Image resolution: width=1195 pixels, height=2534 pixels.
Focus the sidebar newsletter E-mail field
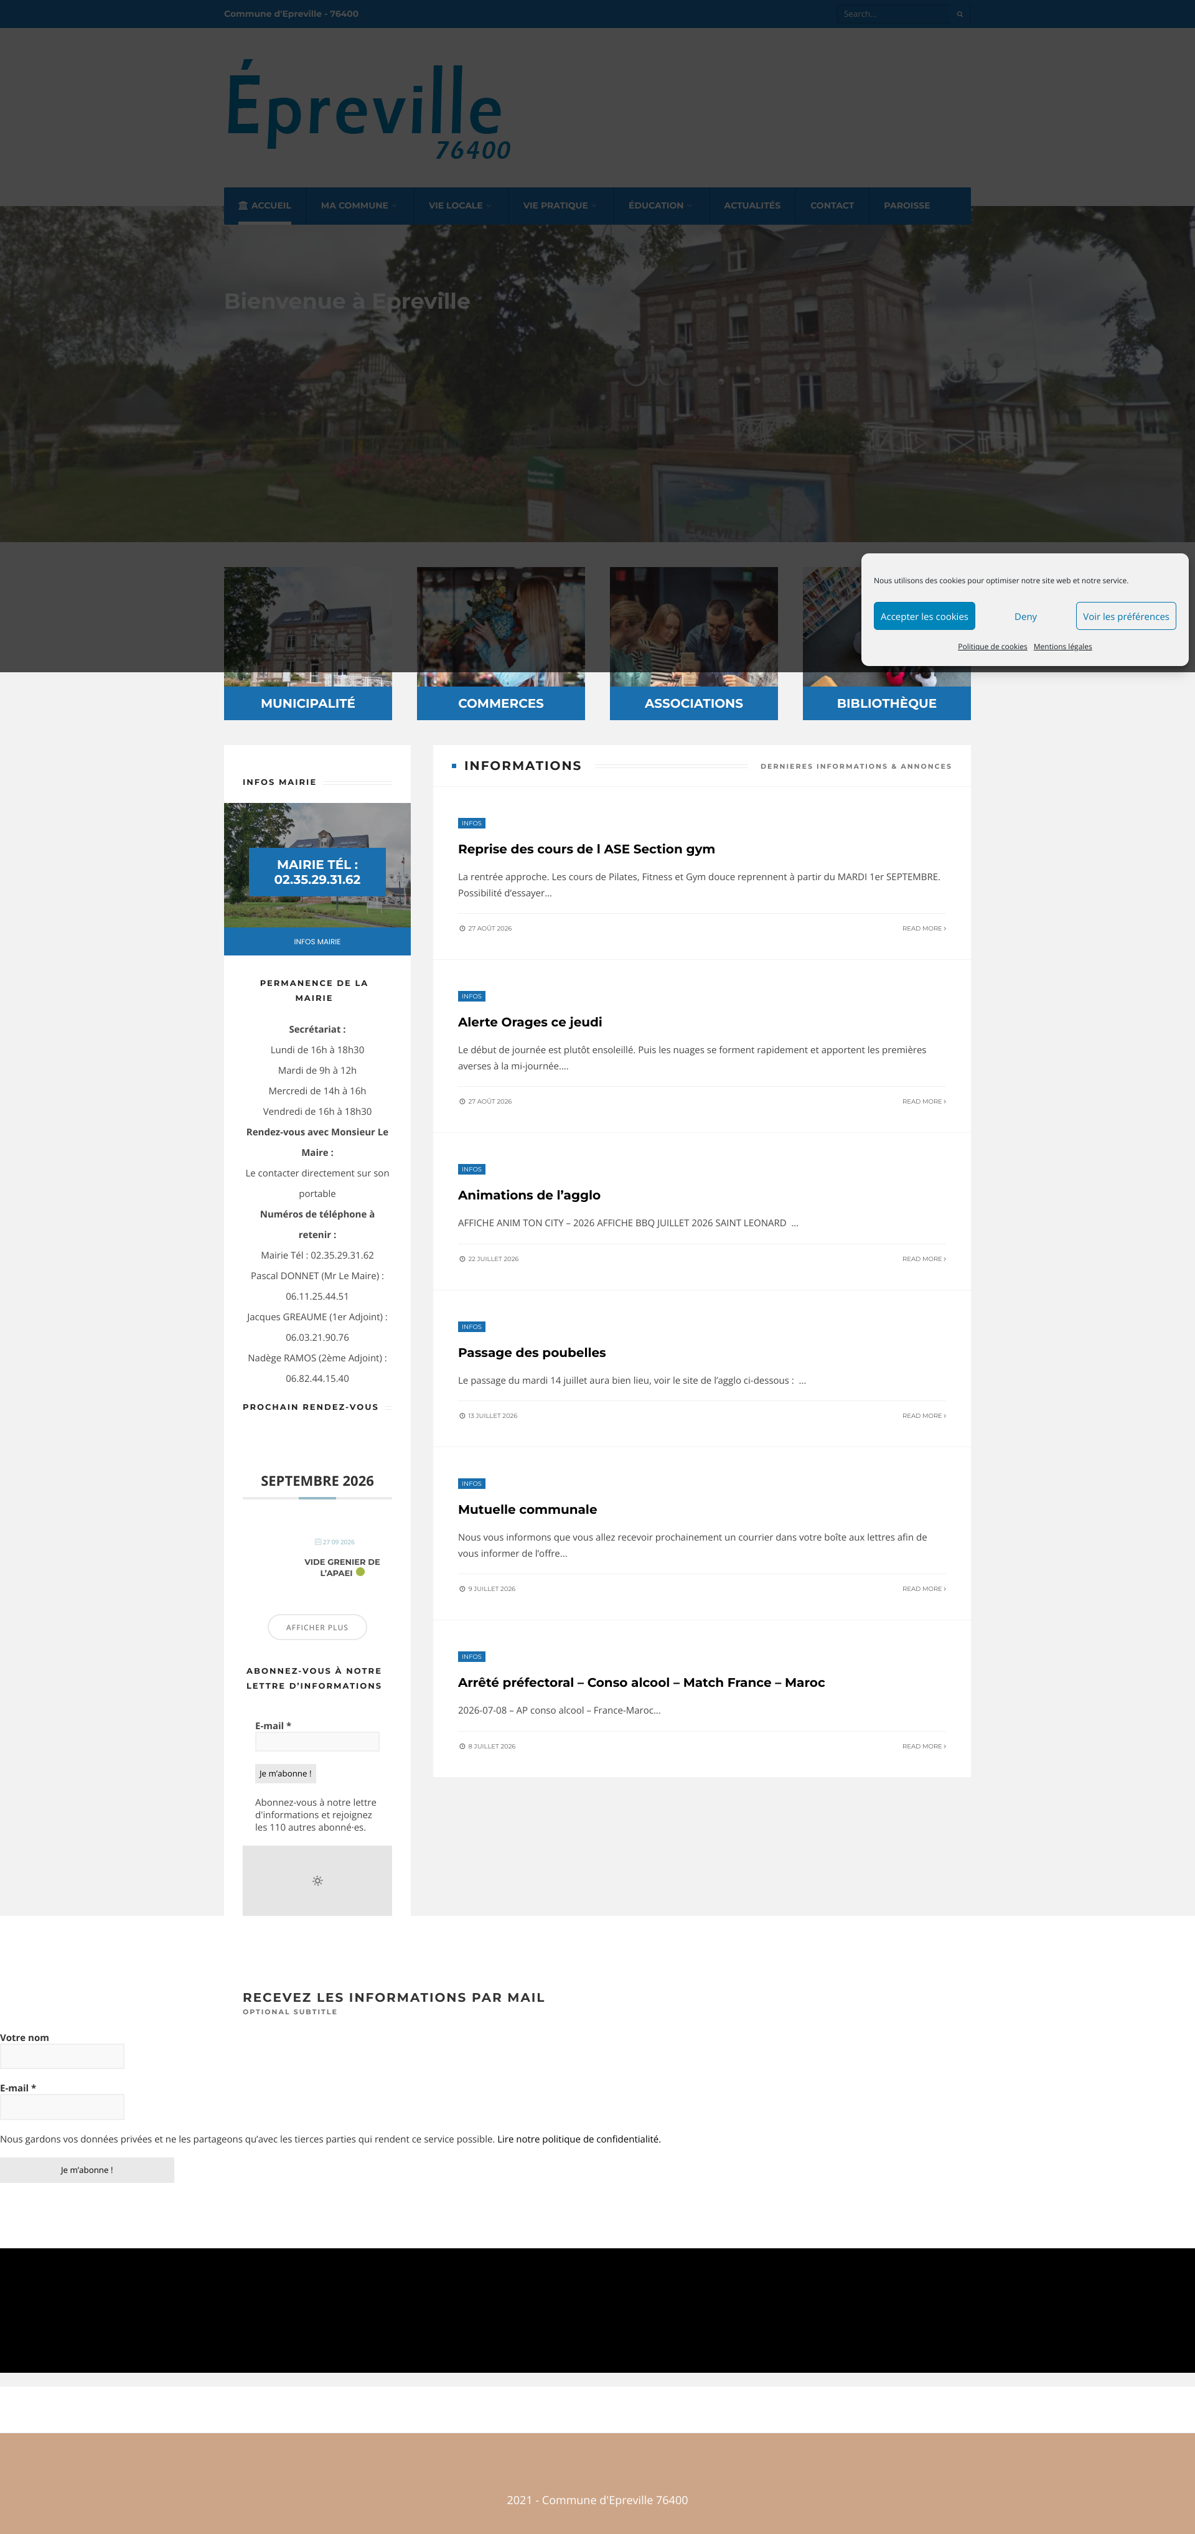(x=317, y=1741)
